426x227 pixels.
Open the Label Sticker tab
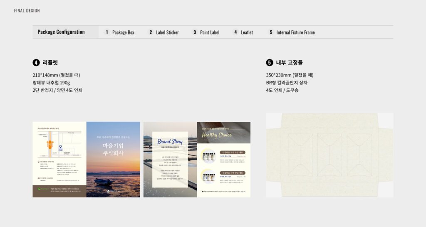click(167, 32)
